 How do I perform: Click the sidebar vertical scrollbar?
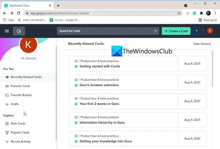tap(56, 93)
